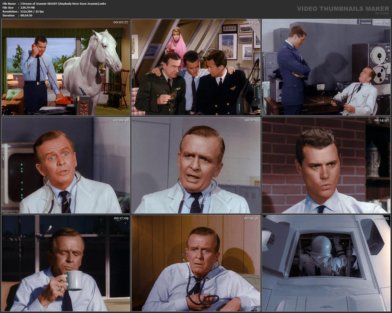Screen dimensions: 392x313
Task: Select the 00:09:48 thumbnail of the doctor close-up
Action: pyautogui.click(x=66, y=165)
